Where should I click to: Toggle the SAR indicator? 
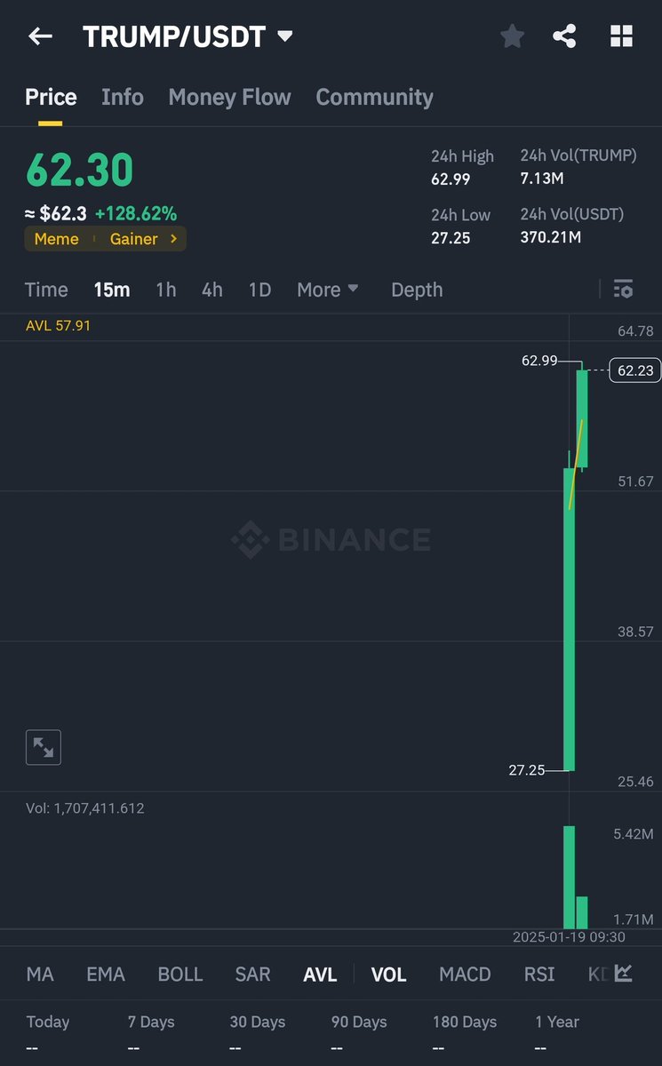(x=252, y=975)
